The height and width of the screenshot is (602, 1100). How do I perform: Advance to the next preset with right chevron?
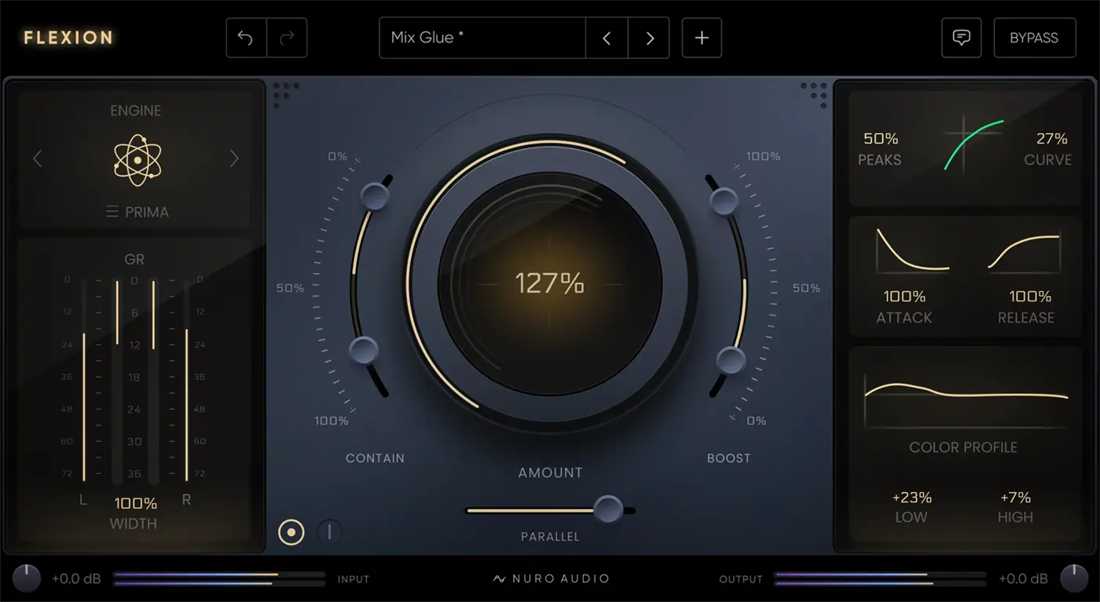pyautogui.click(x=649, y=38)
